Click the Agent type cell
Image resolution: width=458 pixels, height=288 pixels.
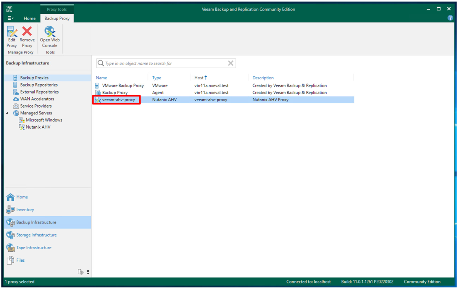[x=158, y=93]
